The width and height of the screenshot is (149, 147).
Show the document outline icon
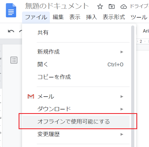tap(14, 60)
